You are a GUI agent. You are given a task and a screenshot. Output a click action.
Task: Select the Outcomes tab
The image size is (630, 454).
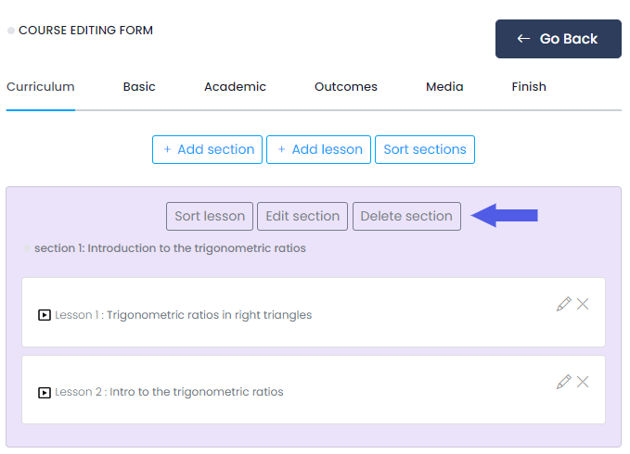[x=346, y=87]
